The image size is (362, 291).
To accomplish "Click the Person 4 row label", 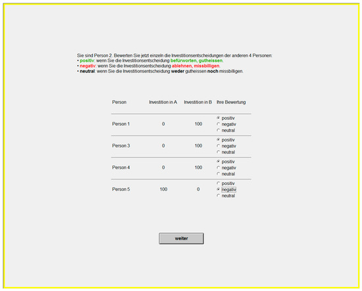I will point(120,167).
